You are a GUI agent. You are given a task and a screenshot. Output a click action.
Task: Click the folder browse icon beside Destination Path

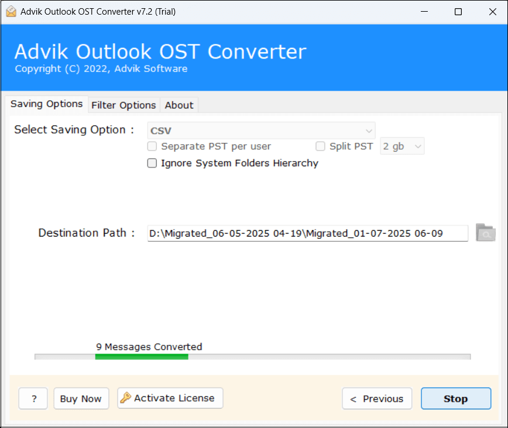click(485, 232)
